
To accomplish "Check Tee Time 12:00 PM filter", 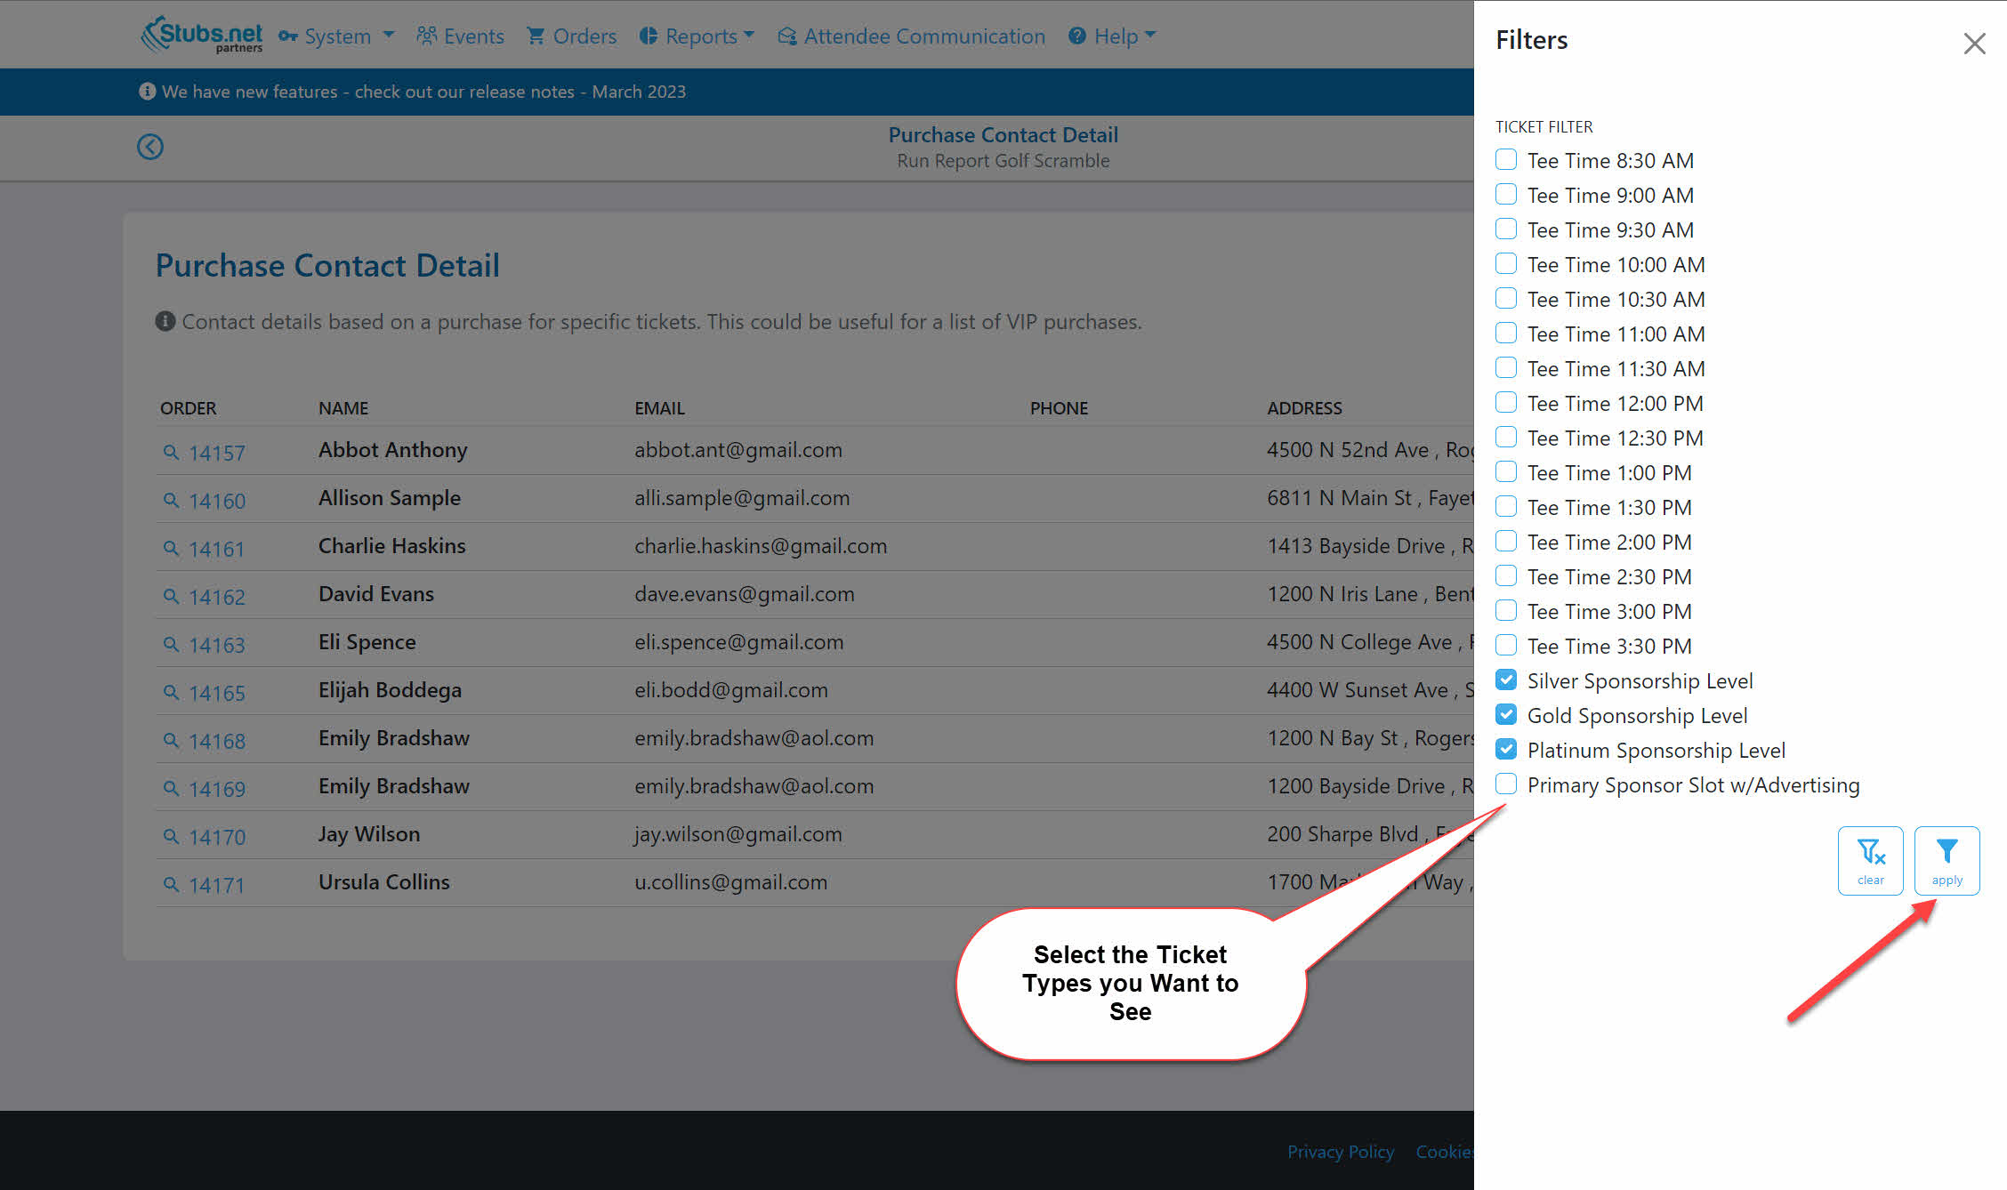I will tap(1505, 402).
